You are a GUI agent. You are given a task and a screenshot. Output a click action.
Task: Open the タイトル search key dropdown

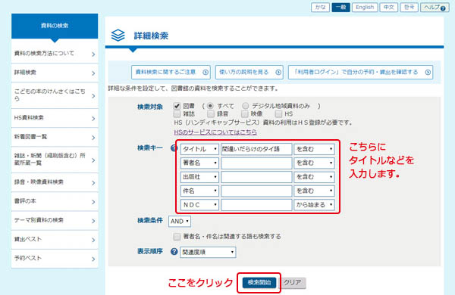point(199,149)
